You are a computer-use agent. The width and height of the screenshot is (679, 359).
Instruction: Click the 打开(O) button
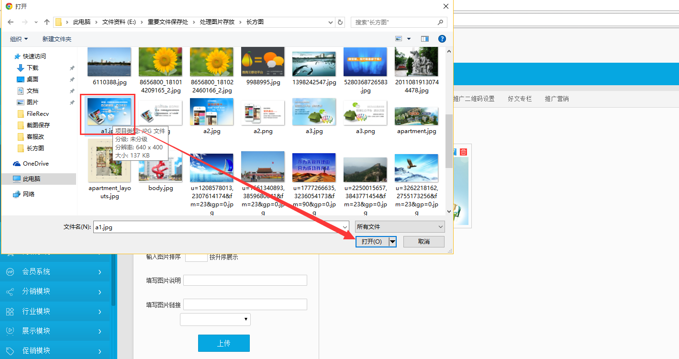tap(372, 242)
